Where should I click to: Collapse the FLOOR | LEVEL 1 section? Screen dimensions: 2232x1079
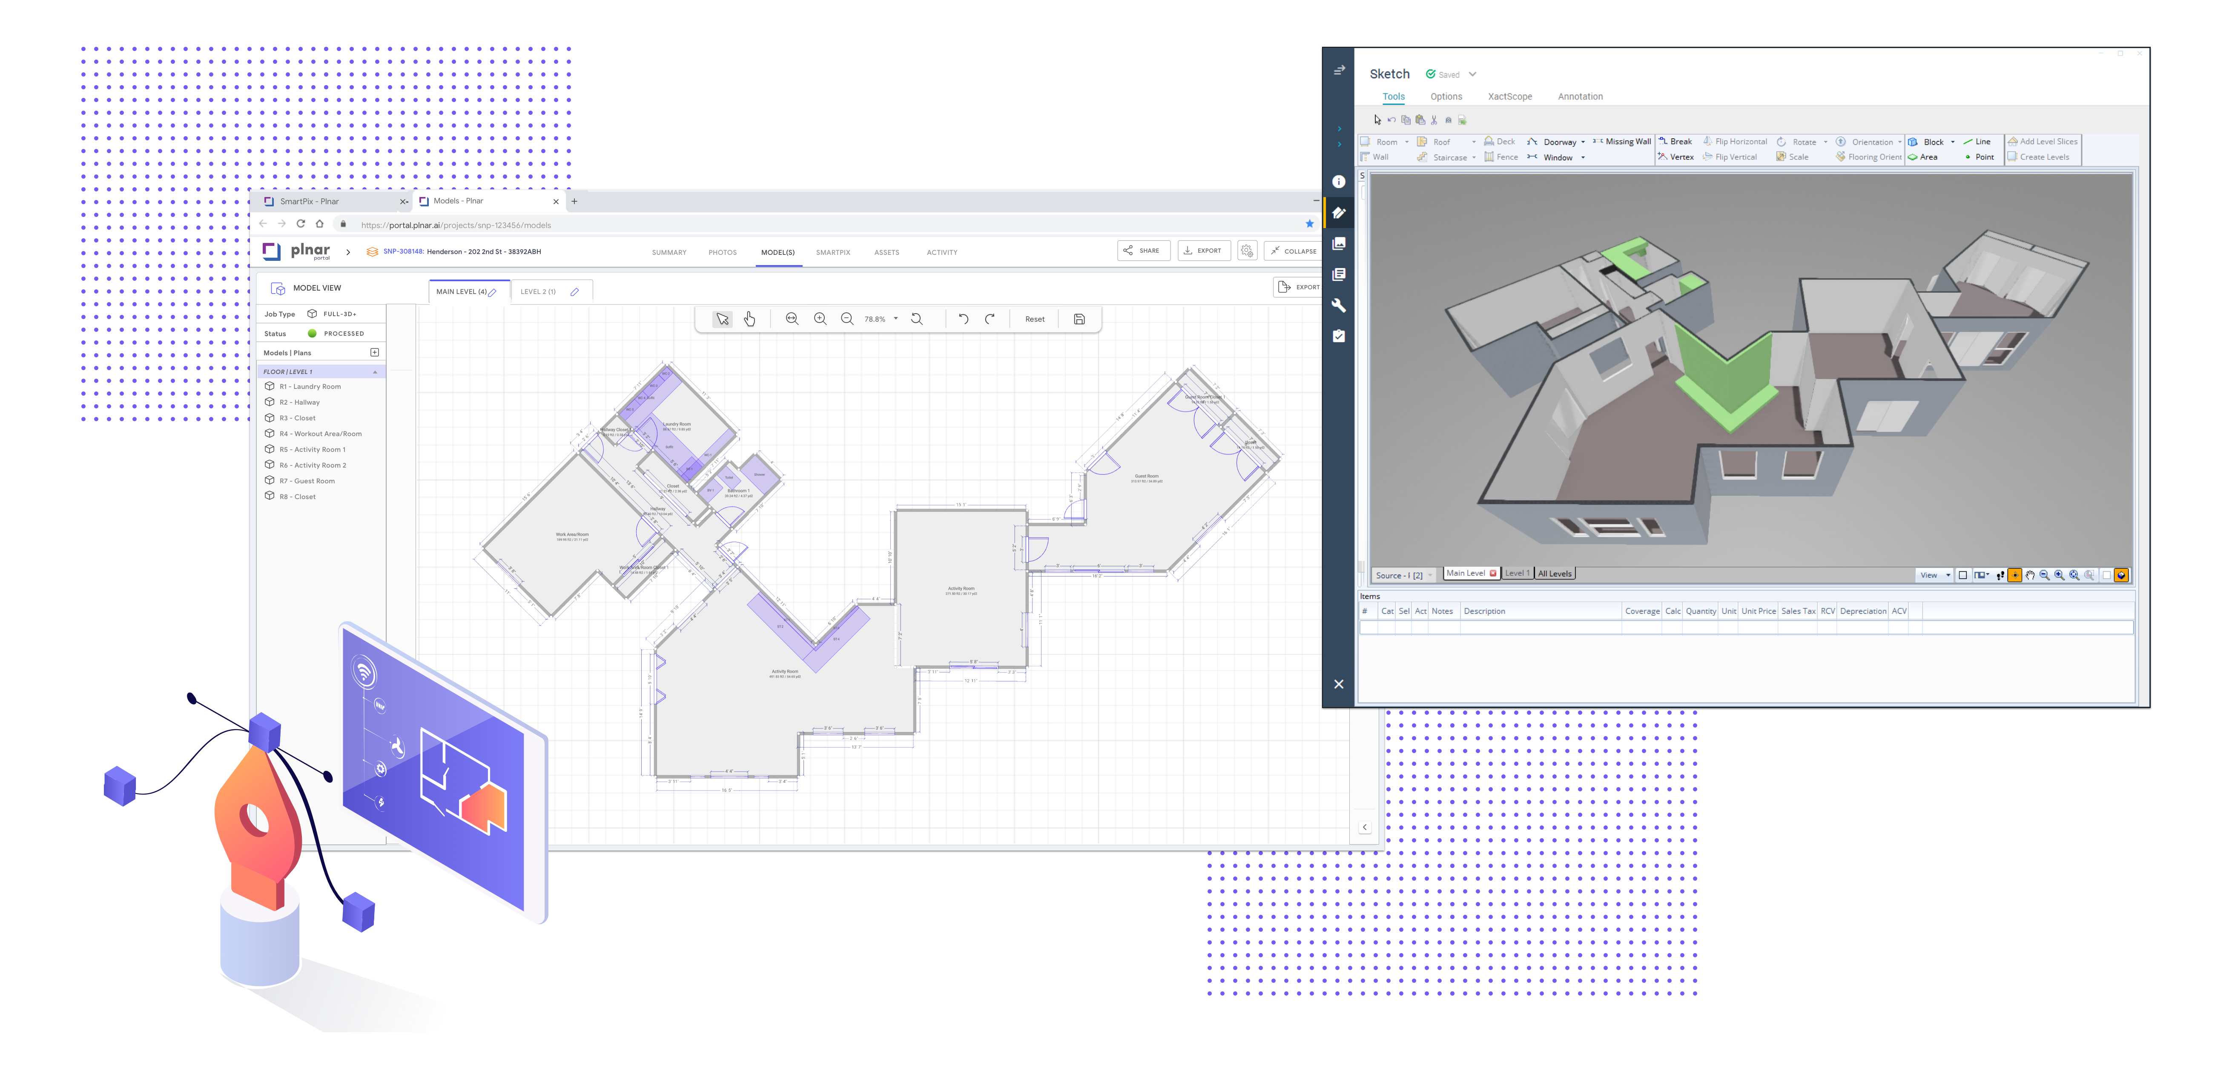point(375,371)
